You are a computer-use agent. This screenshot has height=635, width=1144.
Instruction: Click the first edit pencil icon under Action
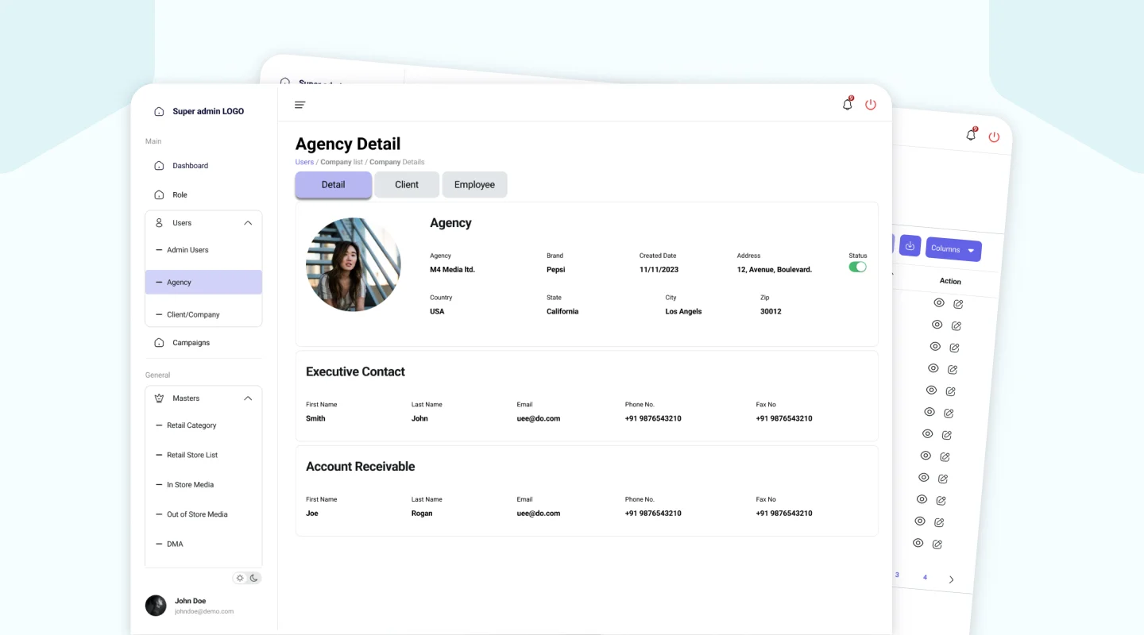pyautogui.click(x=958, y=304)
